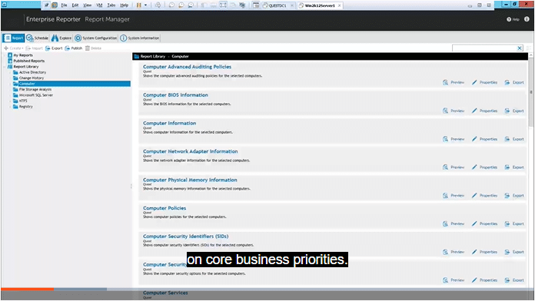Expand the Active Directory tree node
This screenshot has width=535, height=301.
point(10,72)
